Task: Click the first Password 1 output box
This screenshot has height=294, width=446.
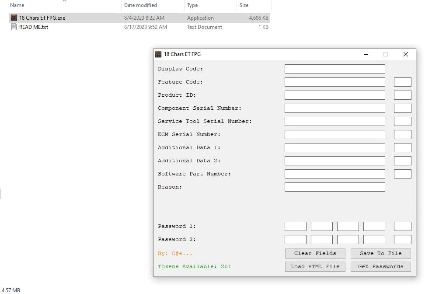Action: (295, 226)
